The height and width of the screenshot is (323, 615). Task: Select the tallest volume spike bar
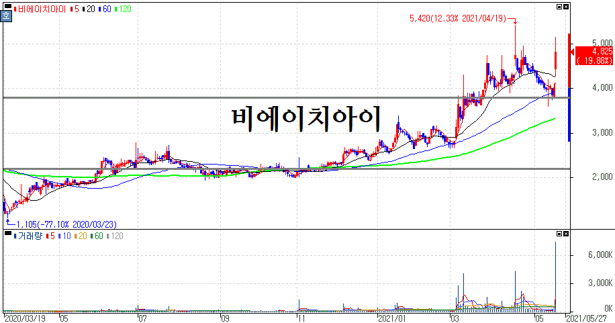click(x=555, y=277)
